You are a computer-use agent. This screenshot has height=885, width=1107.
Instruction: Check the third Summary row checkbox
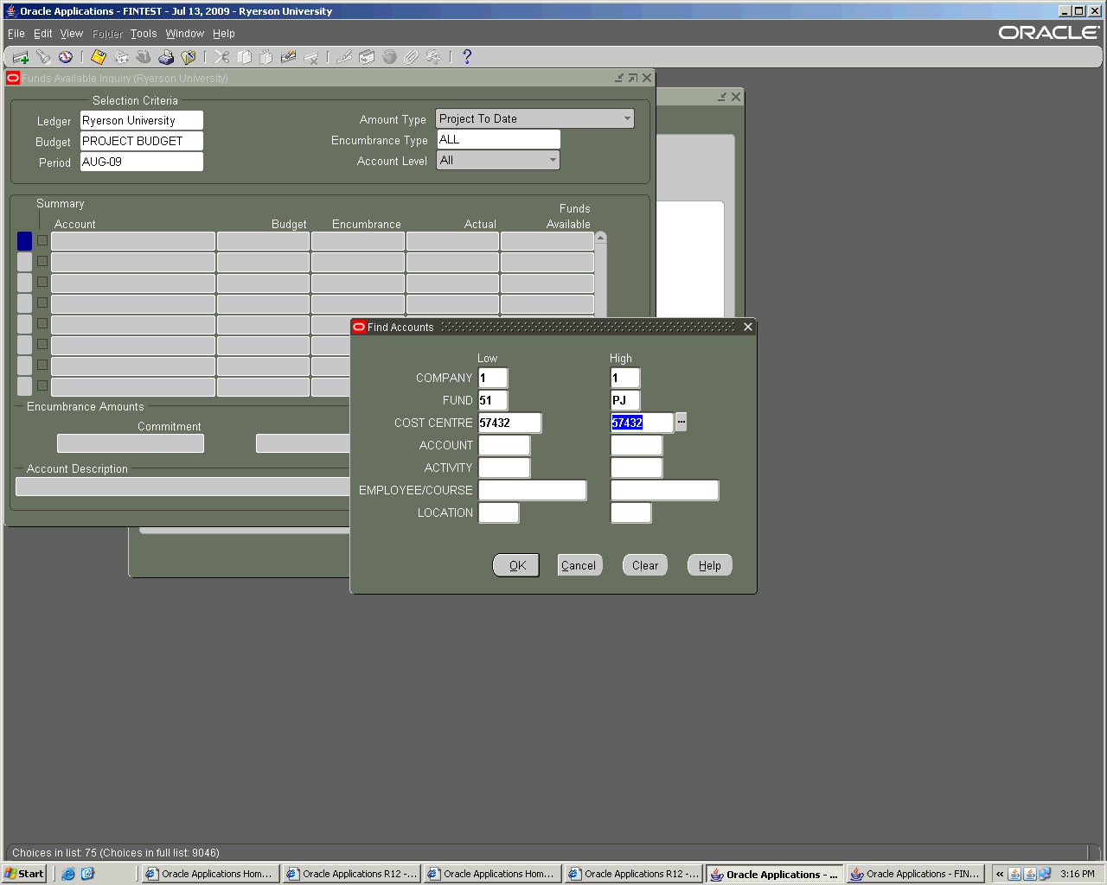click(x=42, y=282)
